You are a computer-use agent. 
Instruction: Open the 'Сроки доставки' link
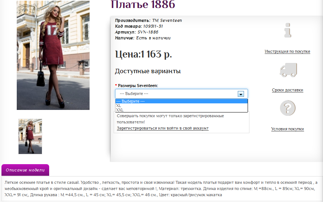[x=287, y=90]
